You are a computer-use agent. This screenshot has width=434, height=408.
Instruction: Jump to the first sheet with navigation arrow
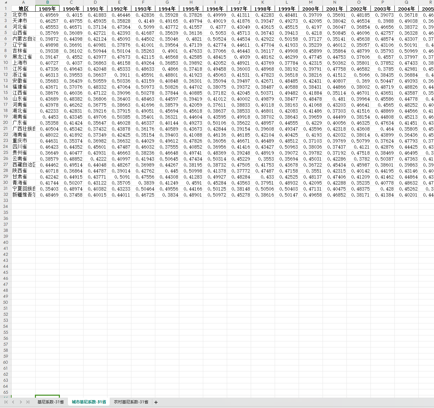coord(6,402)
